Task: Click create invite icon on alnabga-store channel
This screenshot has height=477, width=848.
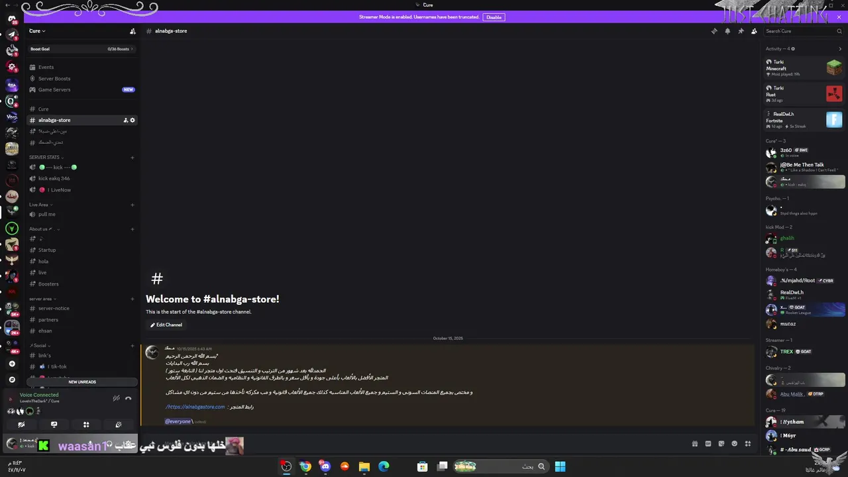Action: (125, 121)
